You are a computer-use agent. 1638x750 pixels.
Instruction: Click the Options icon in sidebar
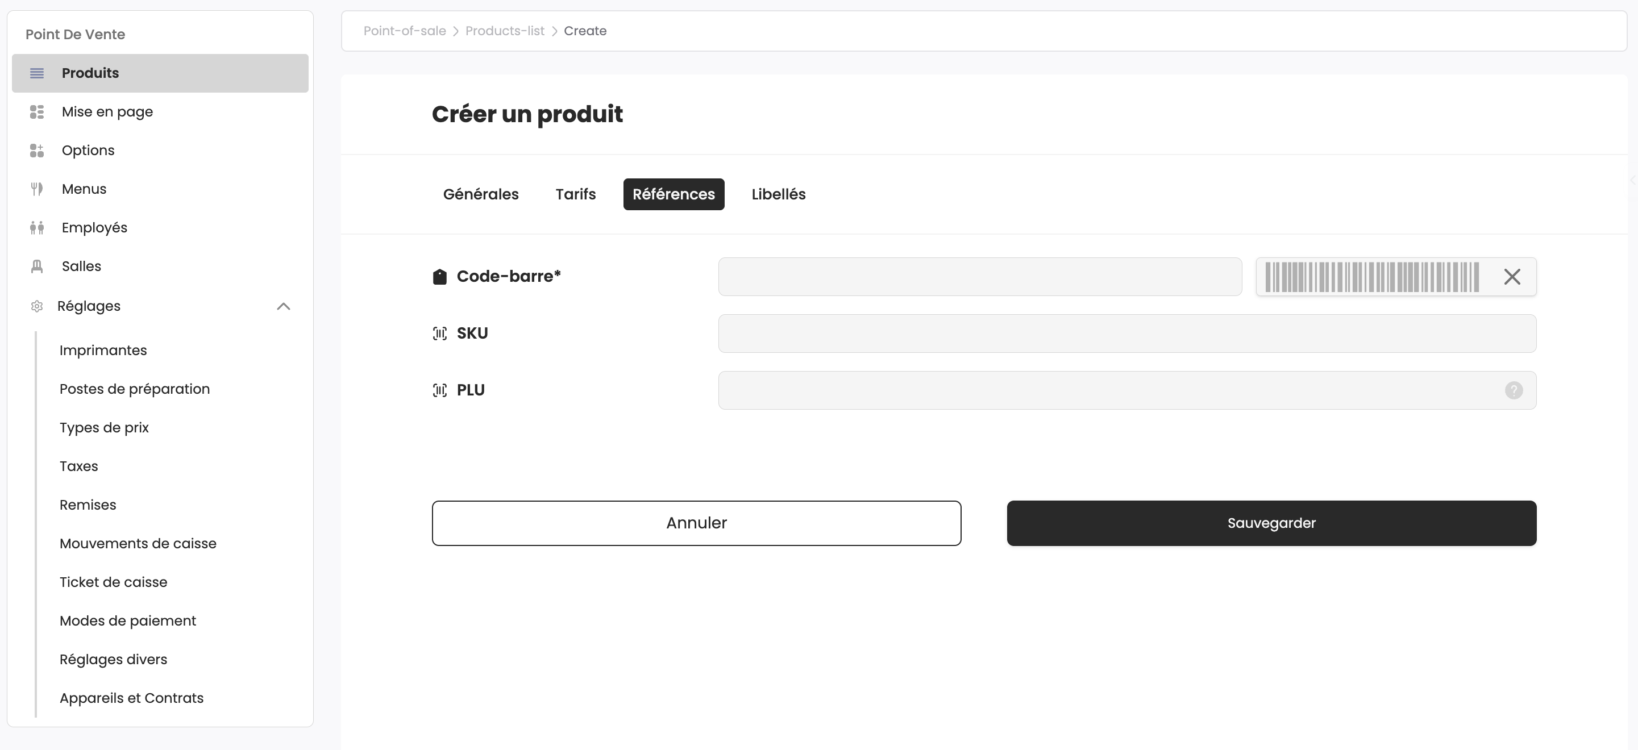(37, 151)
